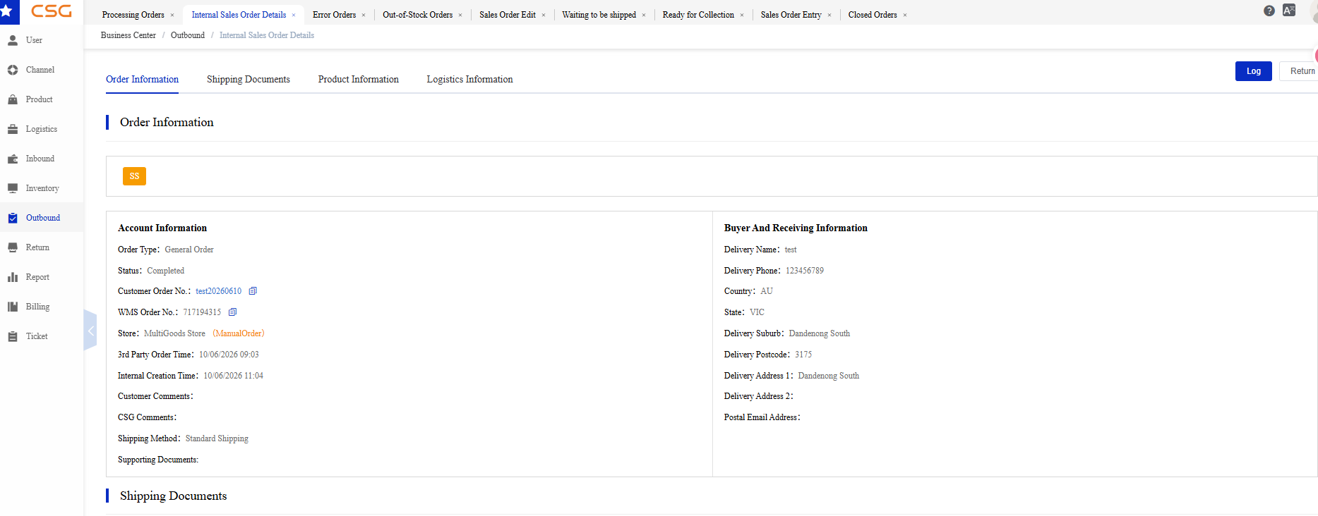The image size is (1318, 516).
Task: Click the blue Log button
Action: coord(1254,71)
